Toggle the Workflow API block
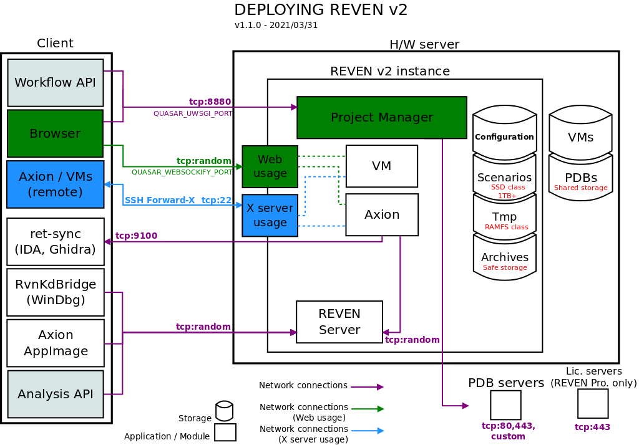The image size is (639, 445). (55, 82)
